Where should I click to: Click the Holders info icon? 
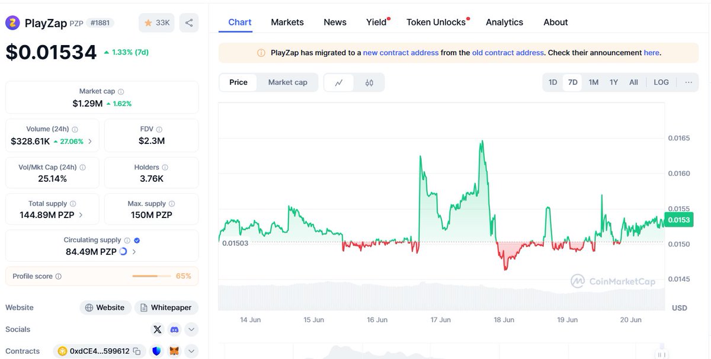(x=165, y=168)
